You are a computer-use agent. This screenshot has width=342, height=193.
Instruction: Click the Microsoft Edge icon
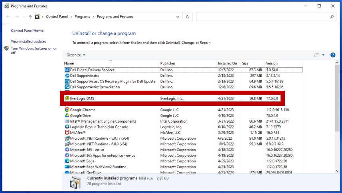(x=67, y=161)
